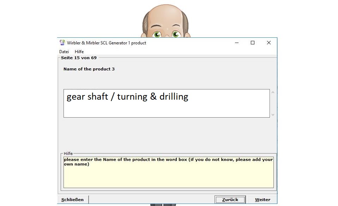This screenshot has width=338, height=206.
Task: Click the text box scroll down arrow
Action: (x=273, y=114)
